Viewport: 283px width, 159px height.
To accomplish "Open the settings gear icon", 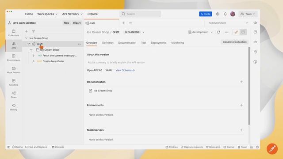I will [218, 14].
